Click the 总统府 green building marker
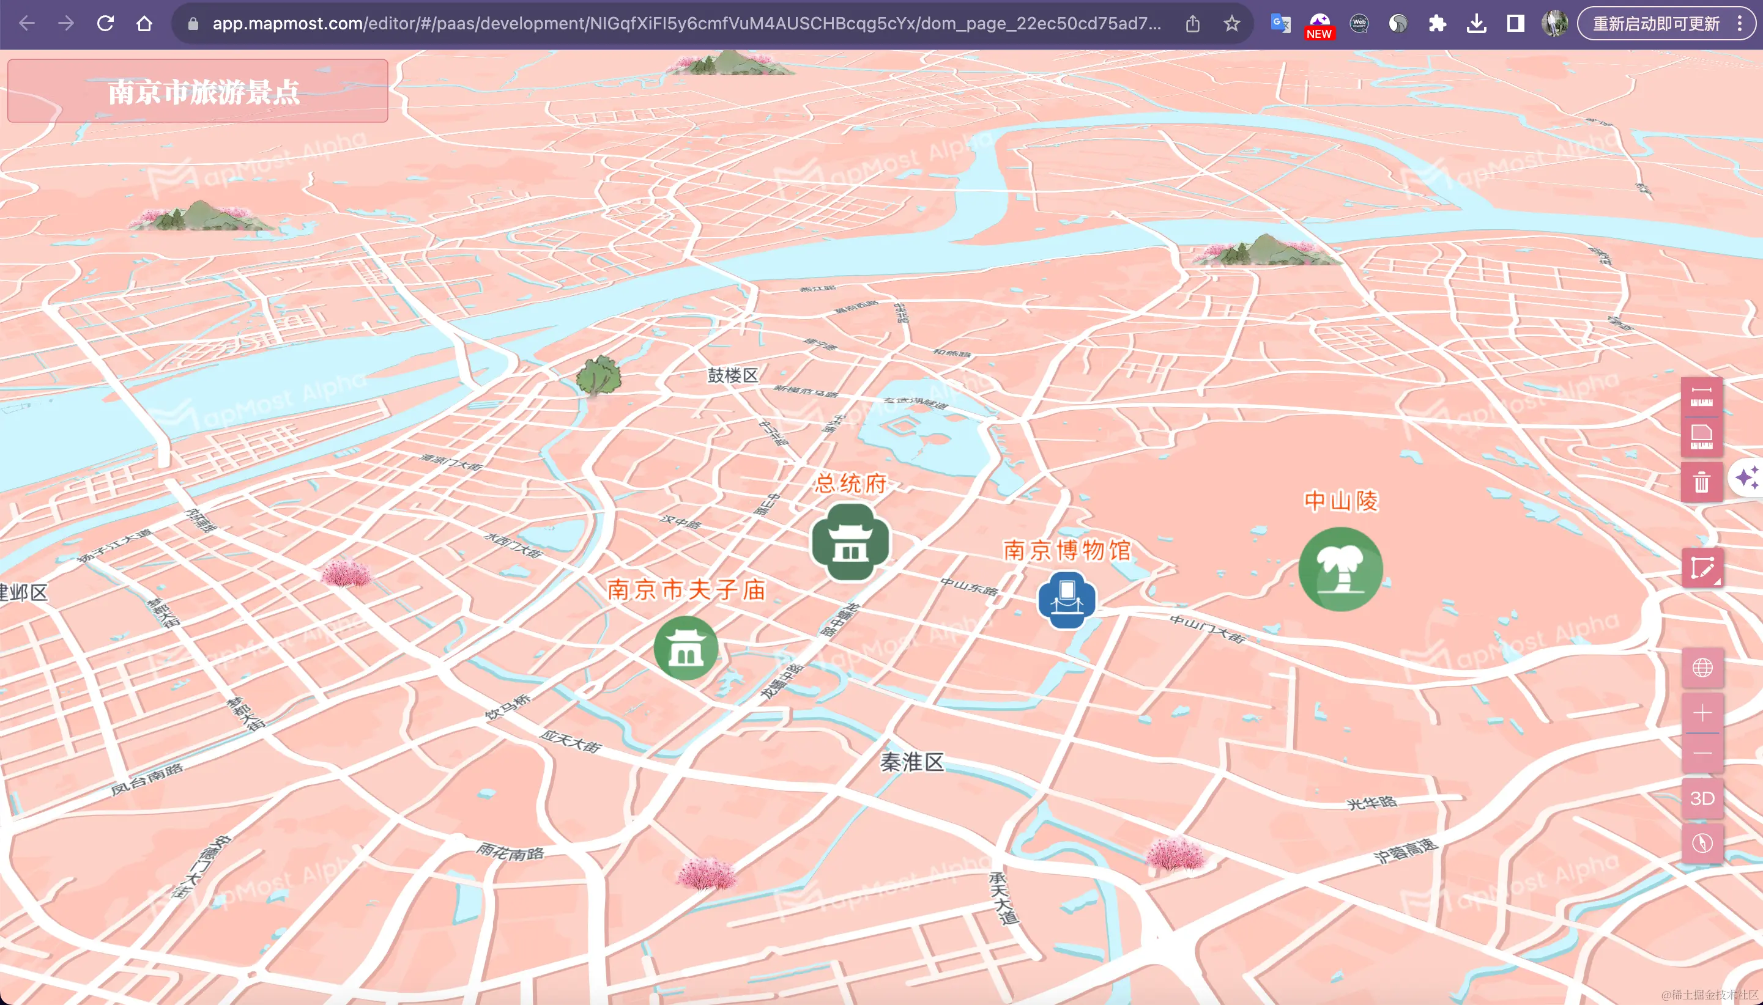This screenshot has width=1763, height=1005. coord(850,542)
